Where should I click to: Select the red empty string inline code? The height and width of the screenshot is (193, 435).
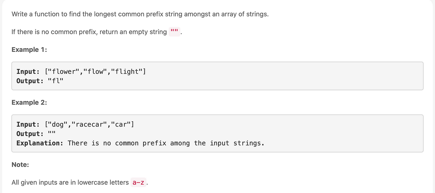(174, 32)
